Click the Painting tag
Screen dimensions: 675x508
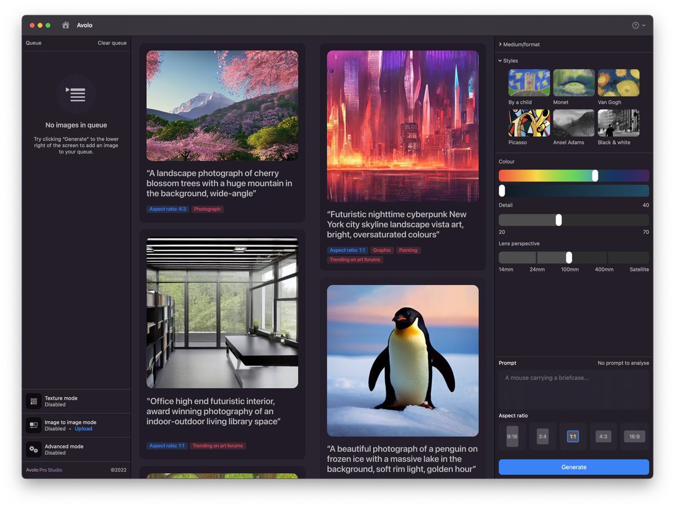coord(408,250)
